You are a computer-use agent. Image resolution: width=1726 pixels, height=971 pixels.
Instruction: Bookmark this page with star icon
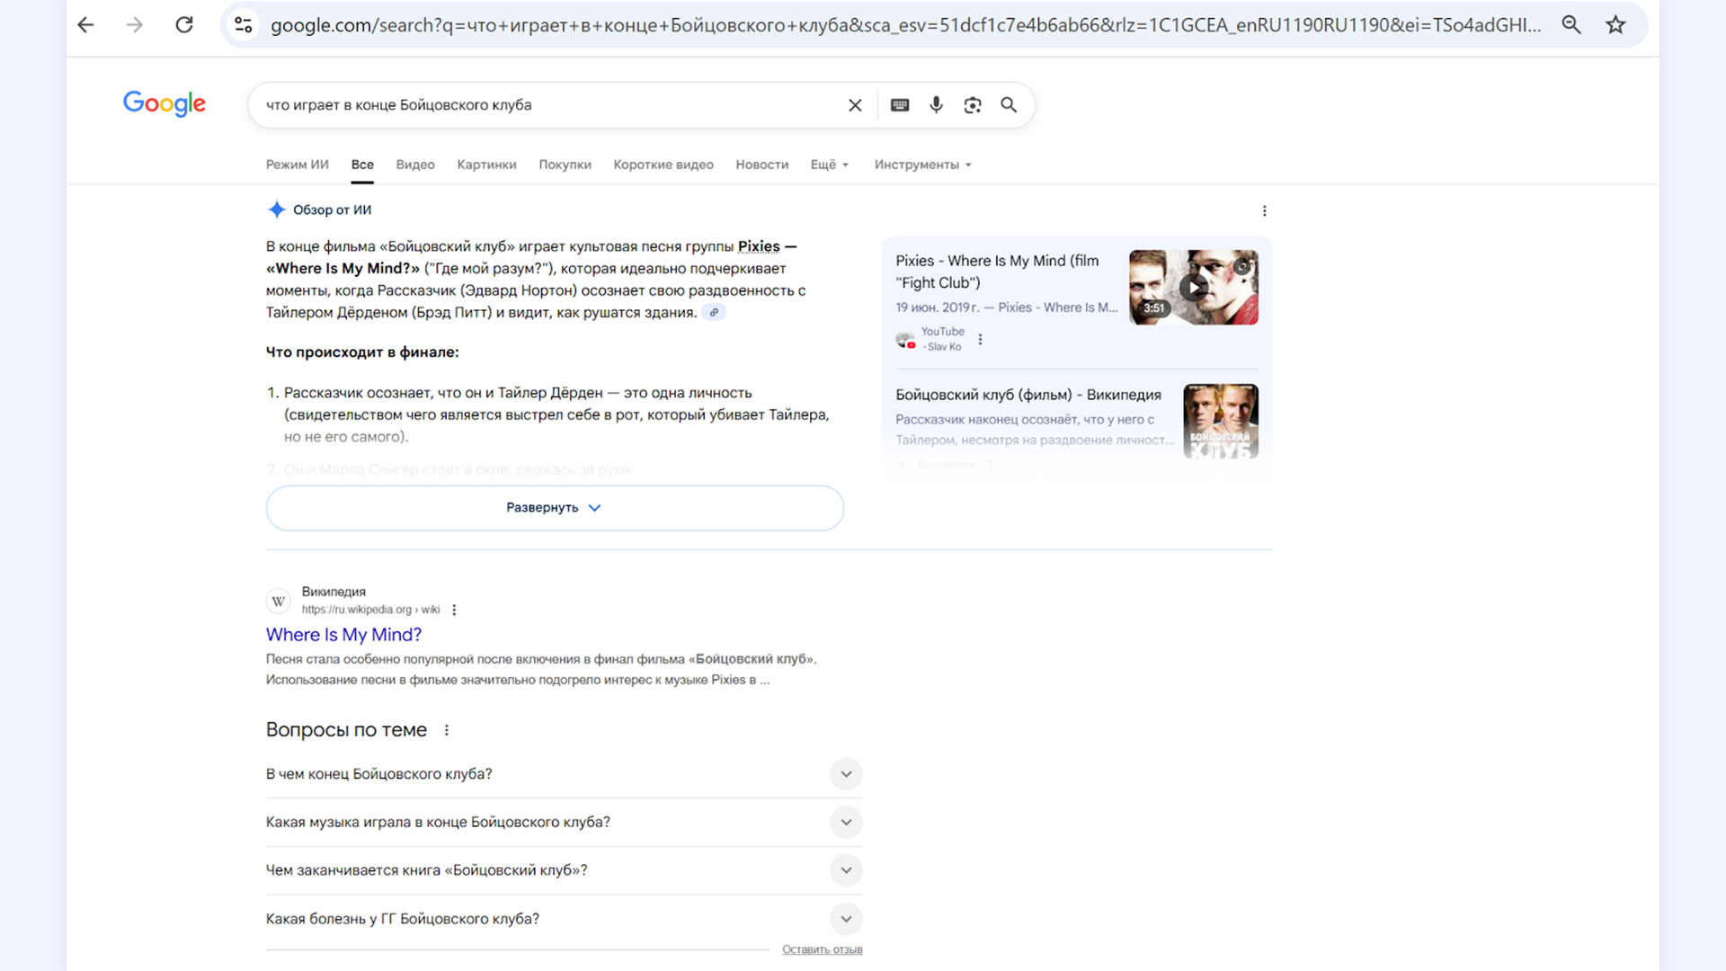coord(1615,25)
